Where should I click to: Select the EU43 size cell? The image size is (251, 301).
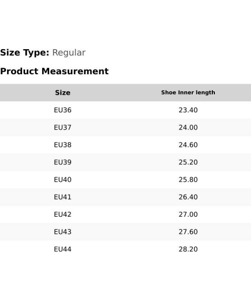(x=63, y=232)
